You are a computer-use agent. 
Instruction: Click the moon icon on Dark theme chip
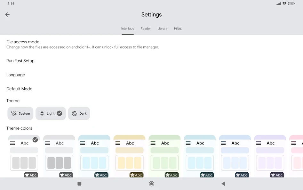coord(74,113)
